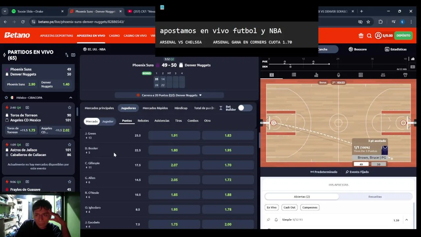The width and height of the screenshot is (421, 237).
Task: Open the Mercados principales tab
Action: 99,108
